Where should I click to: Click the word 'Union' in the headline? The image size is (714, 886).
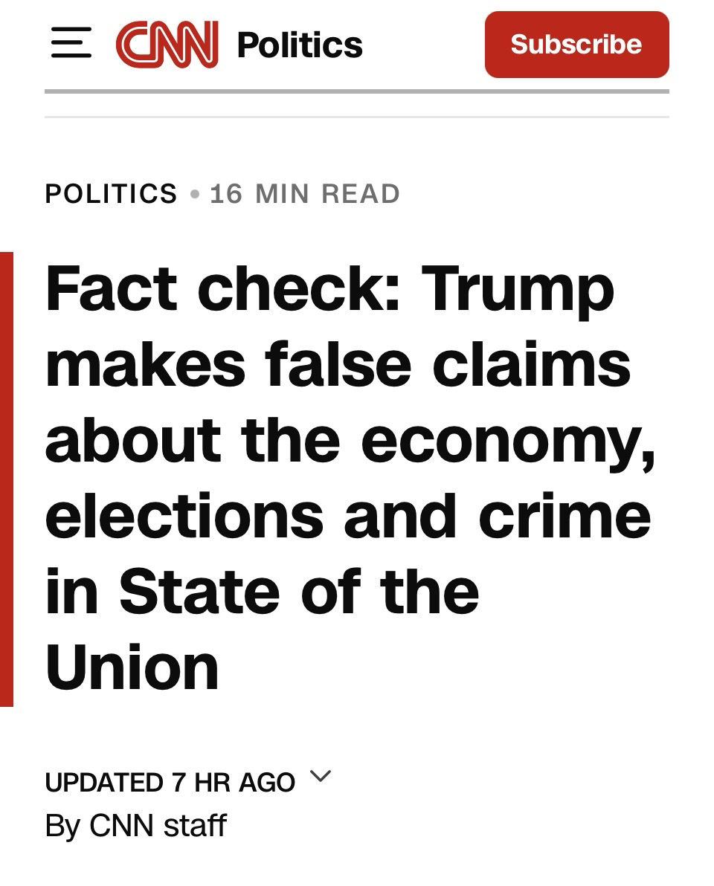132,667
